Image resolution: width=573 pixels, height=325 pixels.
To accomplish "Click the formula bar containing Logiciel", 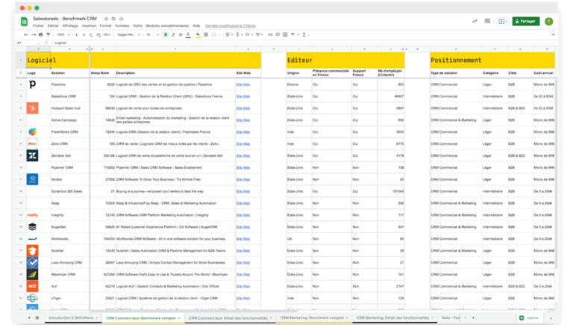I will coord(304,43).
